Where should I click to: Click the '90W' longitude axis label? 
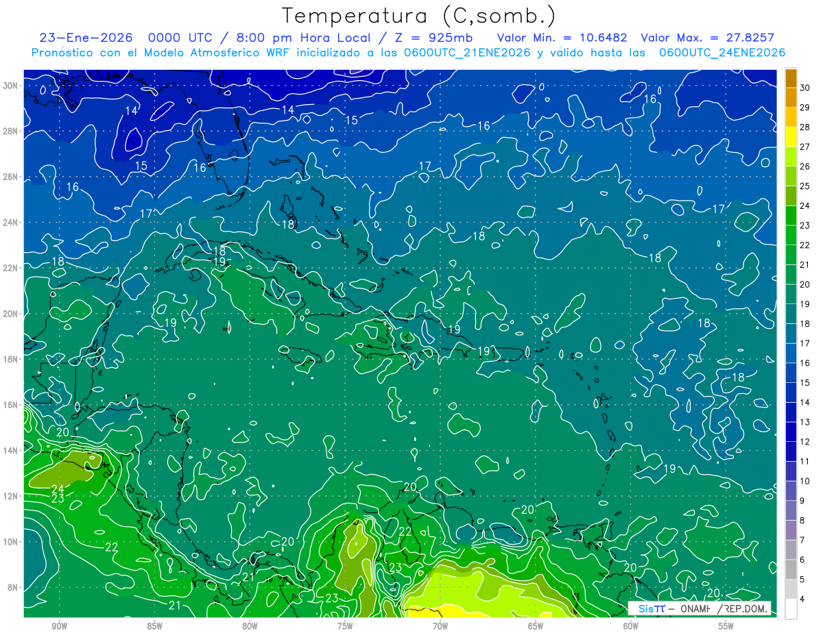(x=59, y=626)
